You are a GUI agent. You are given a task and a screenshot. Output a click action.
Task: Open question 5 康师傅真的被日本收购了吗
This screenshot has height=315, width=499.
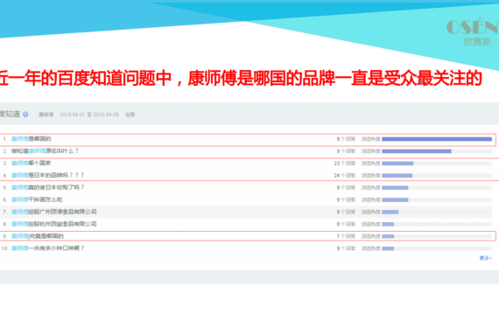(48, 187)
